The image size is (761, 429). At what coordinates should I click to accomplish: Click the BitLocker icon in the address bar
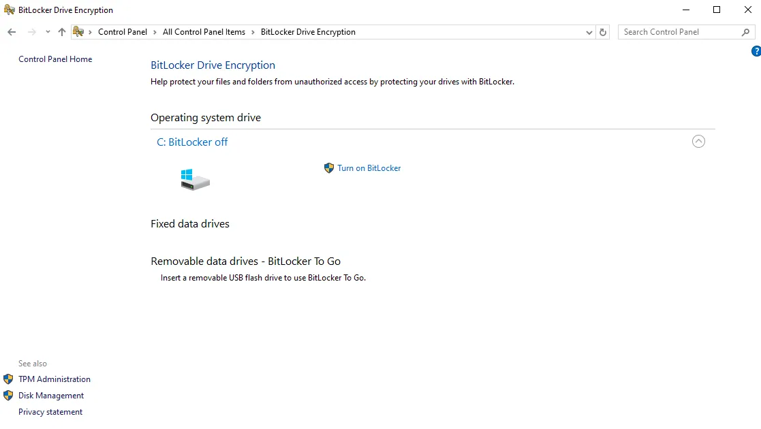coord(78,31)
